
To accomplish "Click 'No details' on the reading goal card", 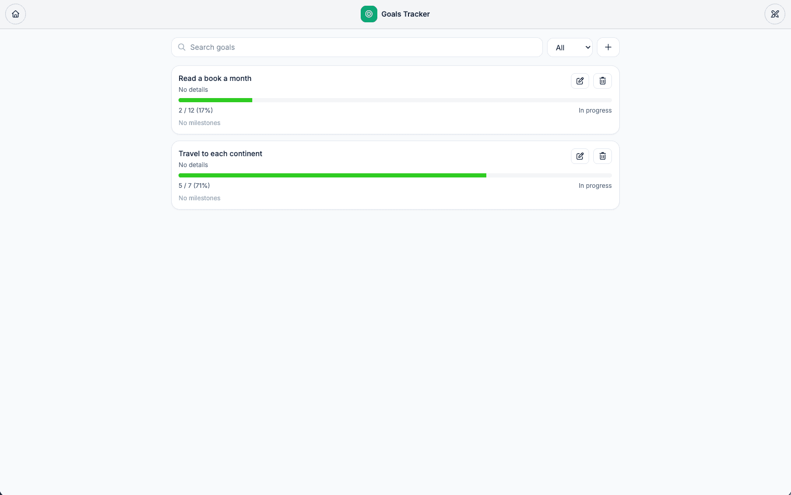I will point(193,89).
